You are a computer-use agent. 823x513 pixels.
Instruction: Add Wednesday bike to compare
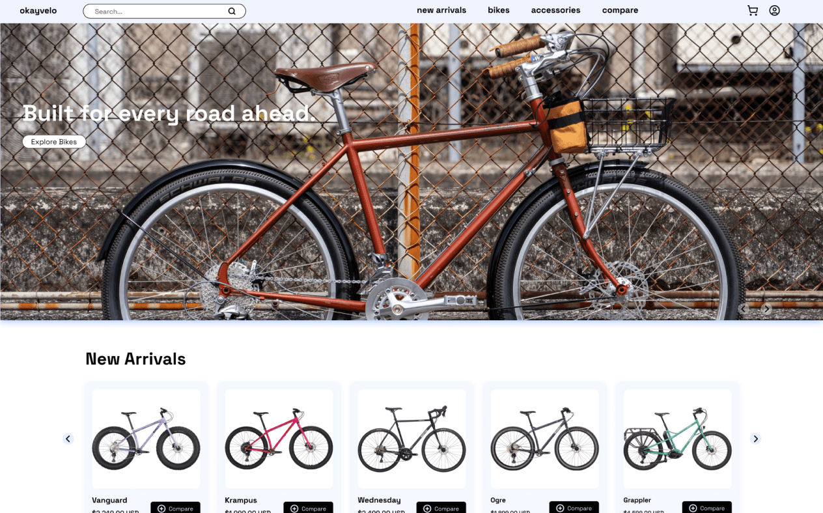click(x=441, y=508)
